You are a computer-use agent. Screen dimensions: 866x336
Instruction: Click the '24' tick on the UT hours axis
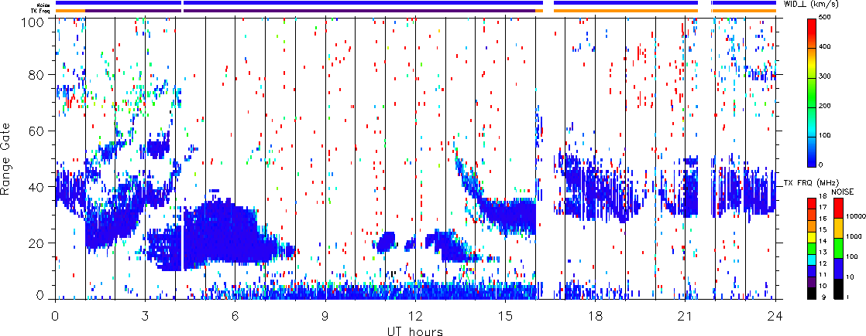tap(775, 317)
